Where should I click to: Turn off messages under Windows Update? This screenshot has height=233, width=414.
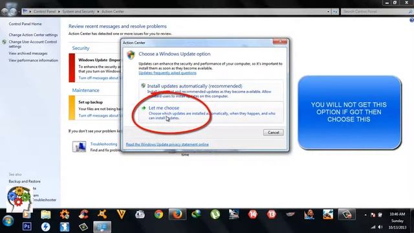pyautogui.click(x=100, y=78)
